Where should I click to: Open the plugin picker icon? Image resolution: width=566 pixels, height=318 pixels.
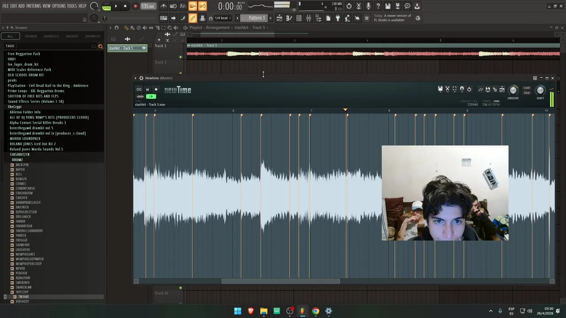[318, 18]
